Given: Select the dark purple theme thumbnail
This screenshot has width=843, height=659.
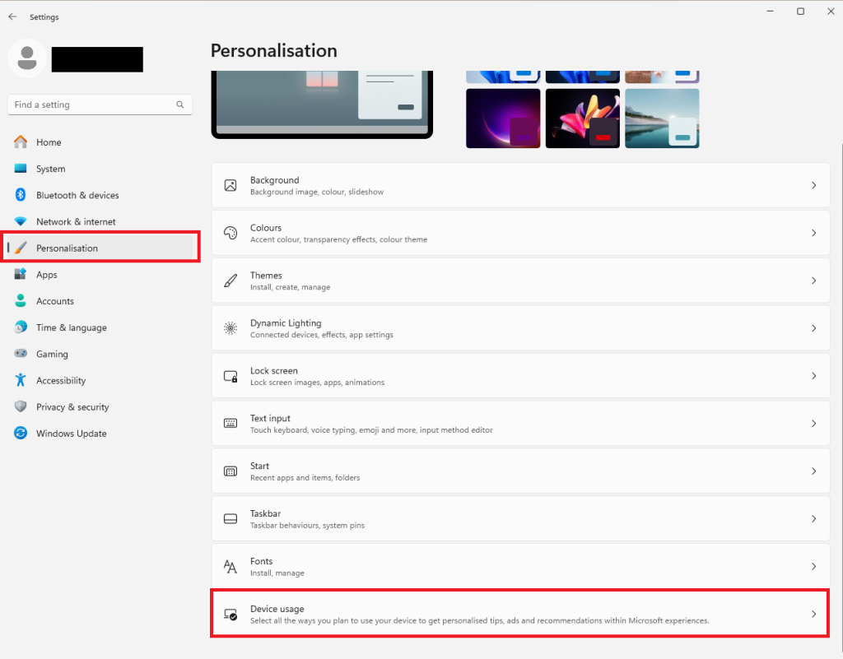Looking at the screenshot, I should pyautogui.click(x=502, y=118).
